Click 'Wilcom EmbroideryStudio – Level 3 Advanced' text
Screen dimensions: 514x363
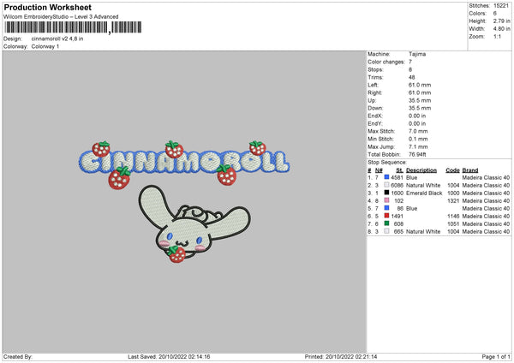tap(61, 17)
